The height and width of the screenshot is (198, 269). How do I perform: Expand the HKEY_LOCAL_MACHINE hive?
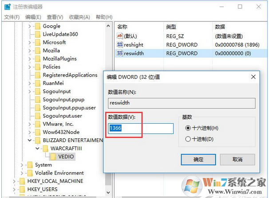[x=14, y=181]
